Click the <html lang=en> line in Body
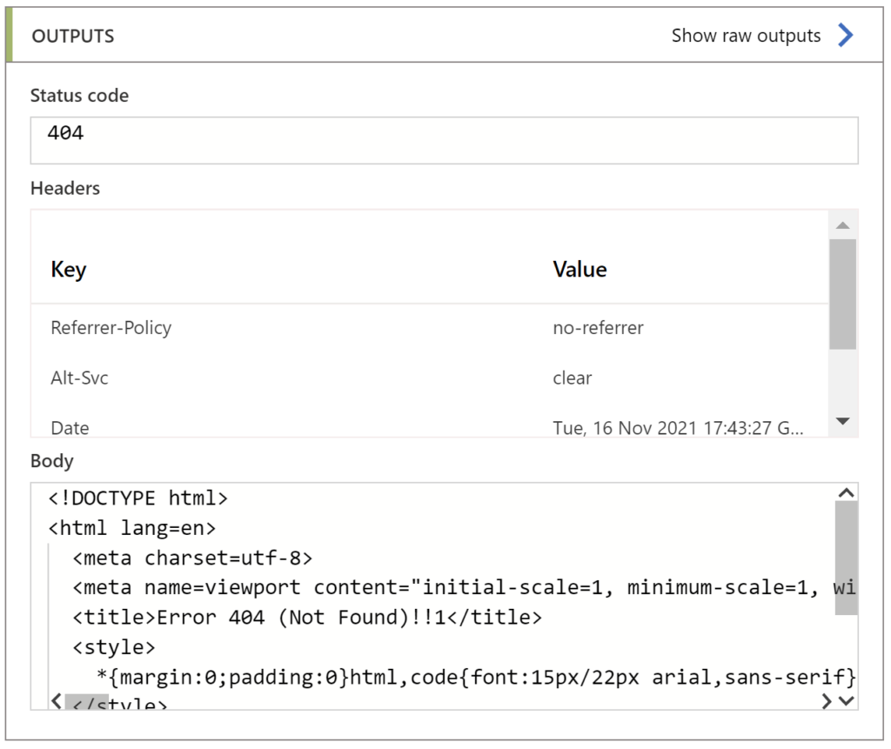 [x=132, y=529]
